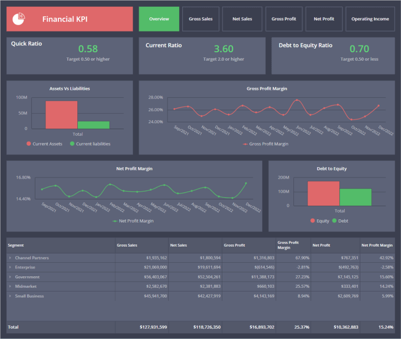Expand the Midmarket segment row
This screenshot has height=339, width=401.
(10, 286)
